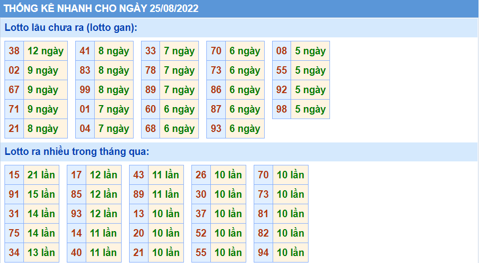This screenshot has width=479, height=263.
Task: Select number 99 in the gan list
Action: click(x=85, y=90)
